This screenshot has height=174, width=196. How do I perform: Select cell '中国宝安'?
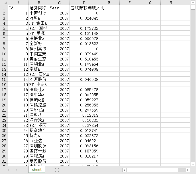coord(39,54)
